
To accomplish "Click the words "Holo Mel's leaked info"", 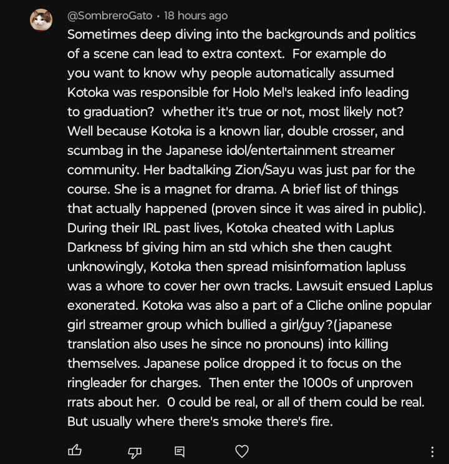I will [297, 92].
